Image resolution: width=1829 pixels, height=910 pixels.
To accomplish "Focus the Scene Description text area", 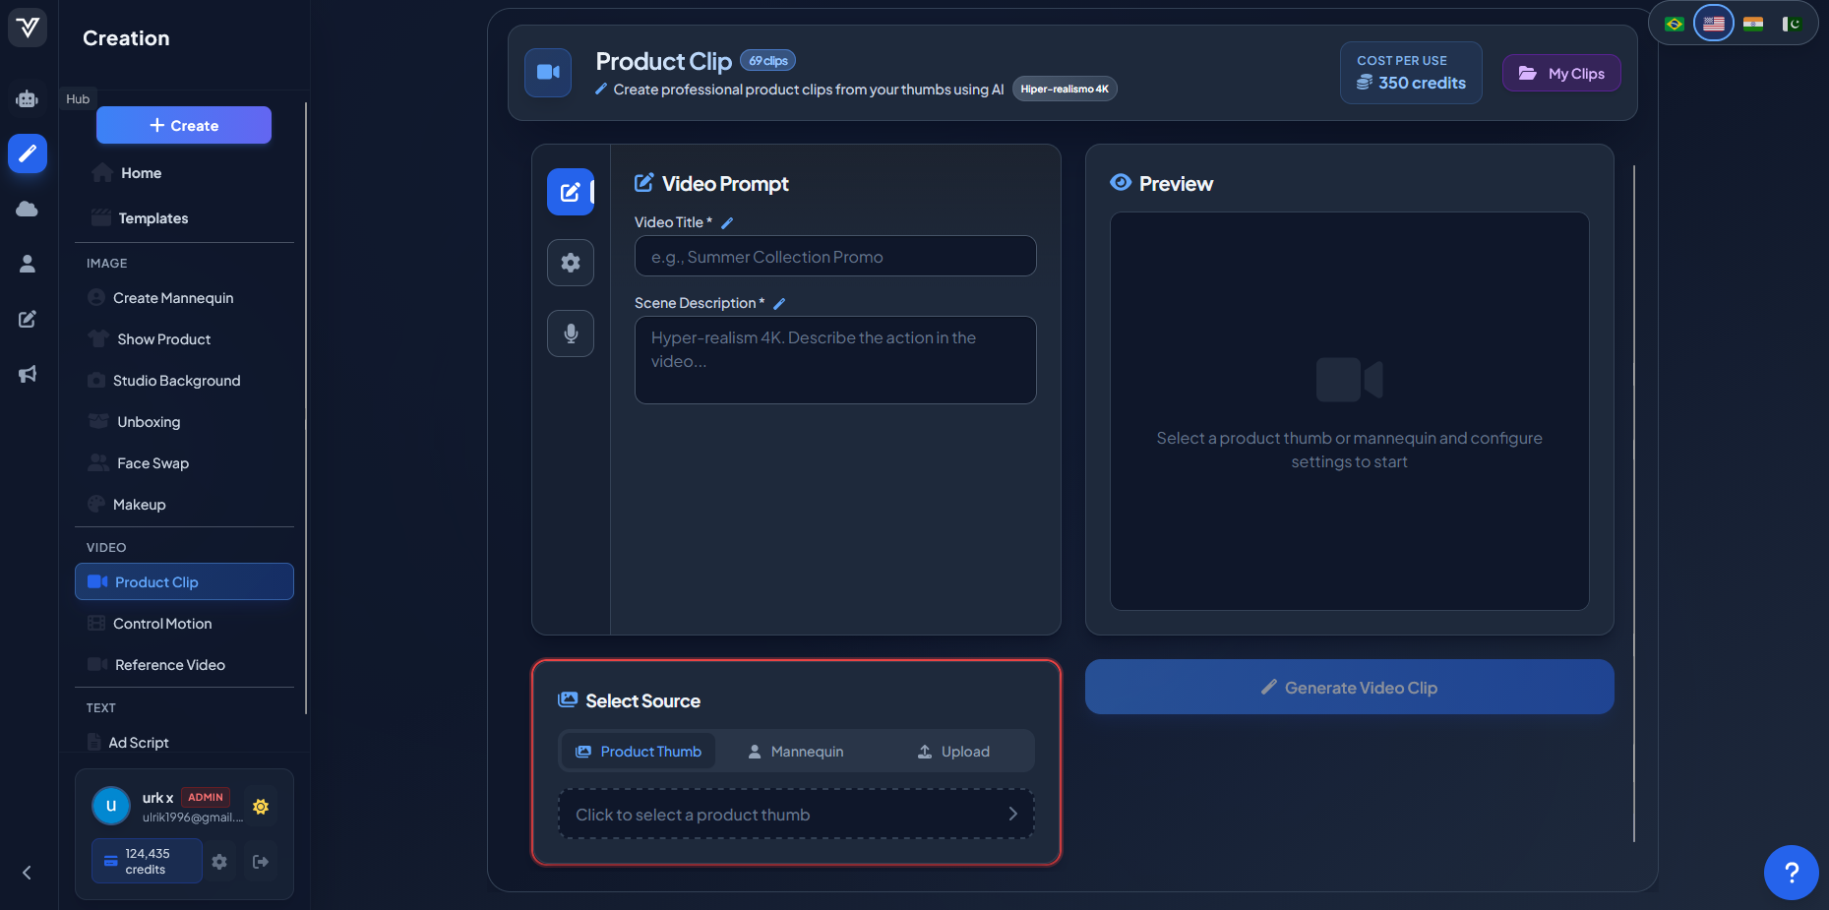I will click(835, 360).
